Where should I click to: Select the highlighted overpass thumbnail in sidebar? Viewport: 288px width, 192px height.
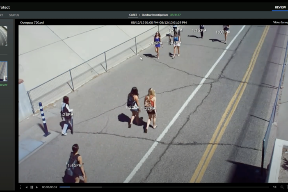tap(4, 71)
